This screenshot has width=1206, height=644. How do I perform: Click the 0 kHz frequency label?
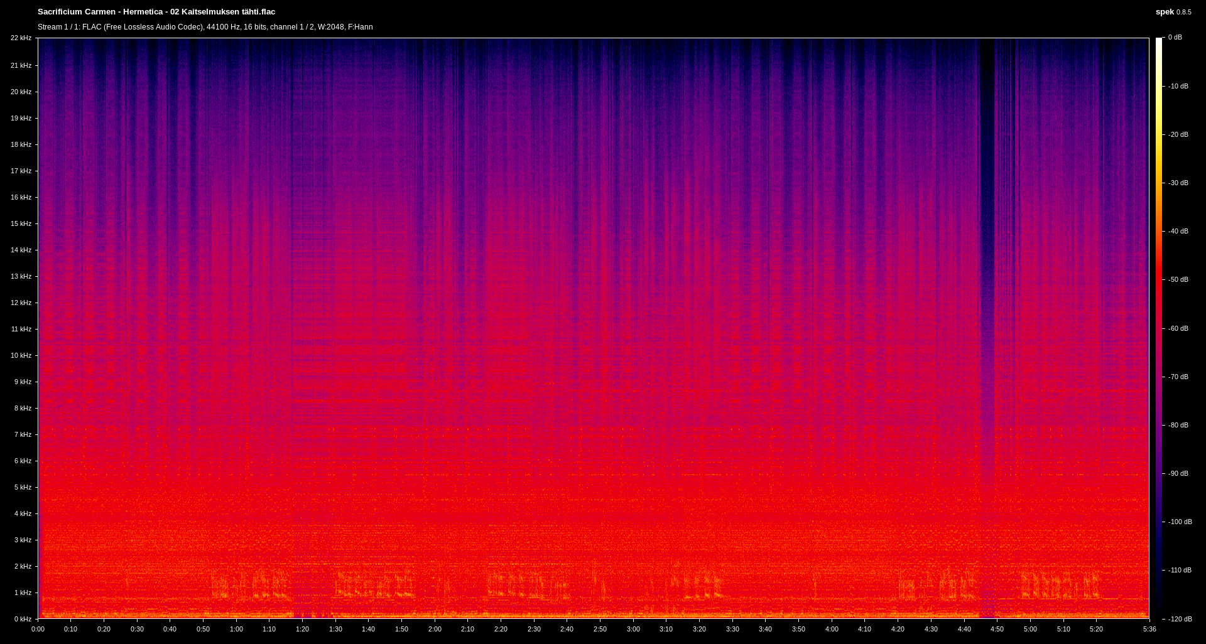(x=23, y=619)
